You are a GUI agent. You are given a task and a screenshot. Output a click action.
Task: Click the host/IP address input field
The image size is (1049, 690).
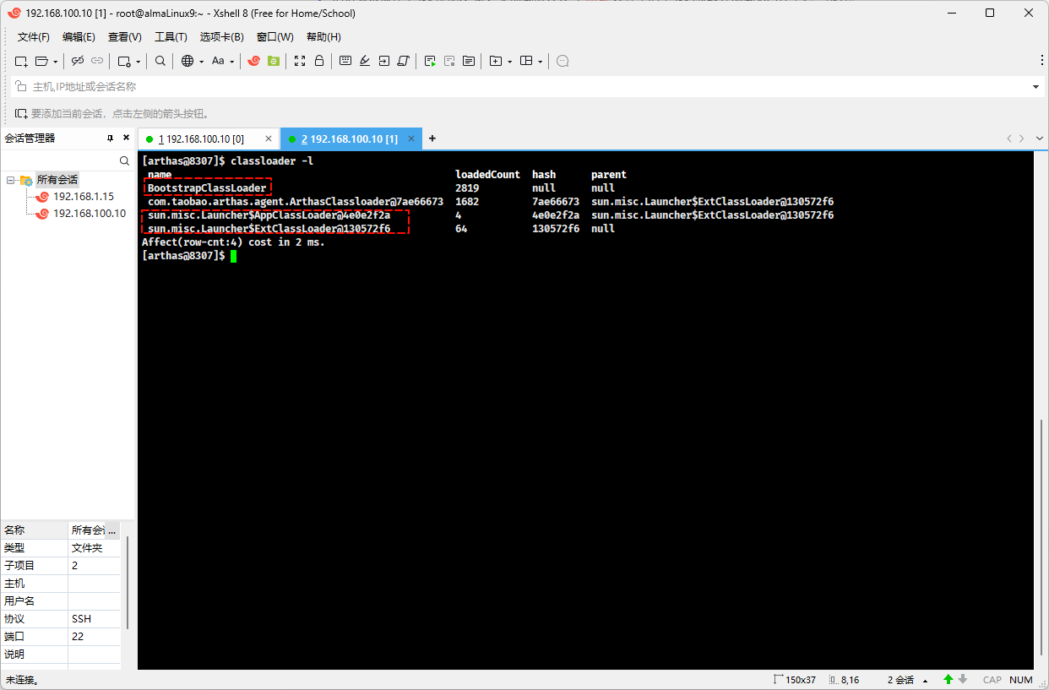[507, 87]
